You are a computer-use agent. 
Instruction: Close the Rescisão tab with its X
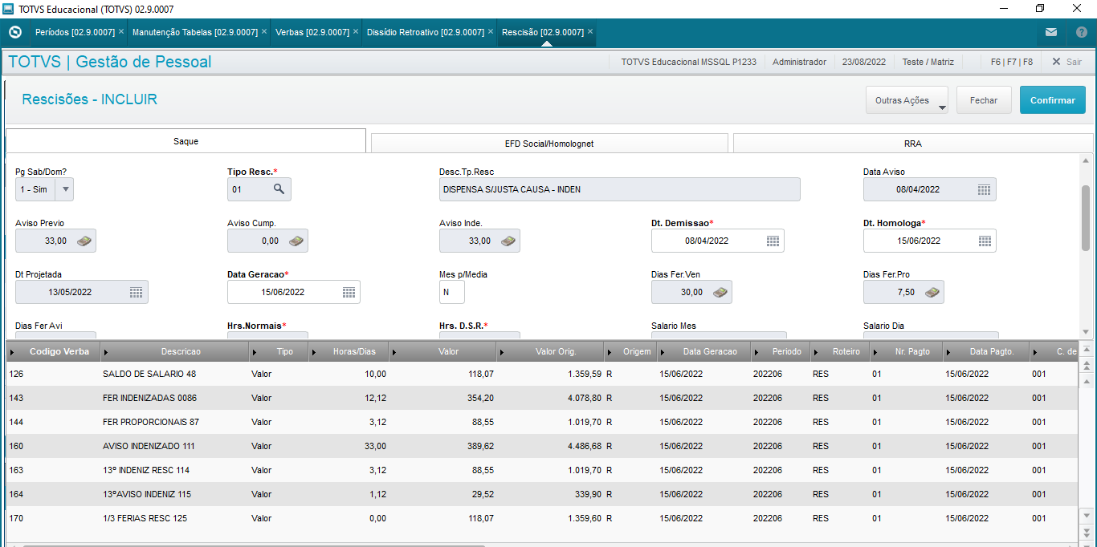coord(590,32)
